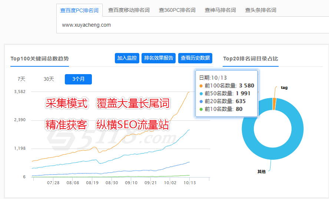Open the 排名效果报告 report

coord(159,58)
